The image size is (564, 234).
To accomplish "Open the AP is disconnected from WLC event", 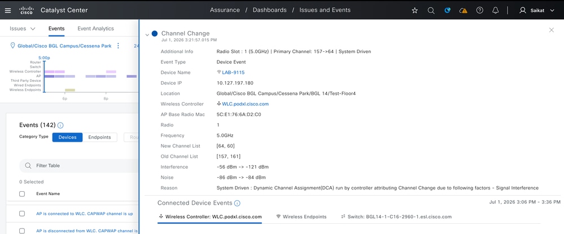I will (x=87, y=231).
